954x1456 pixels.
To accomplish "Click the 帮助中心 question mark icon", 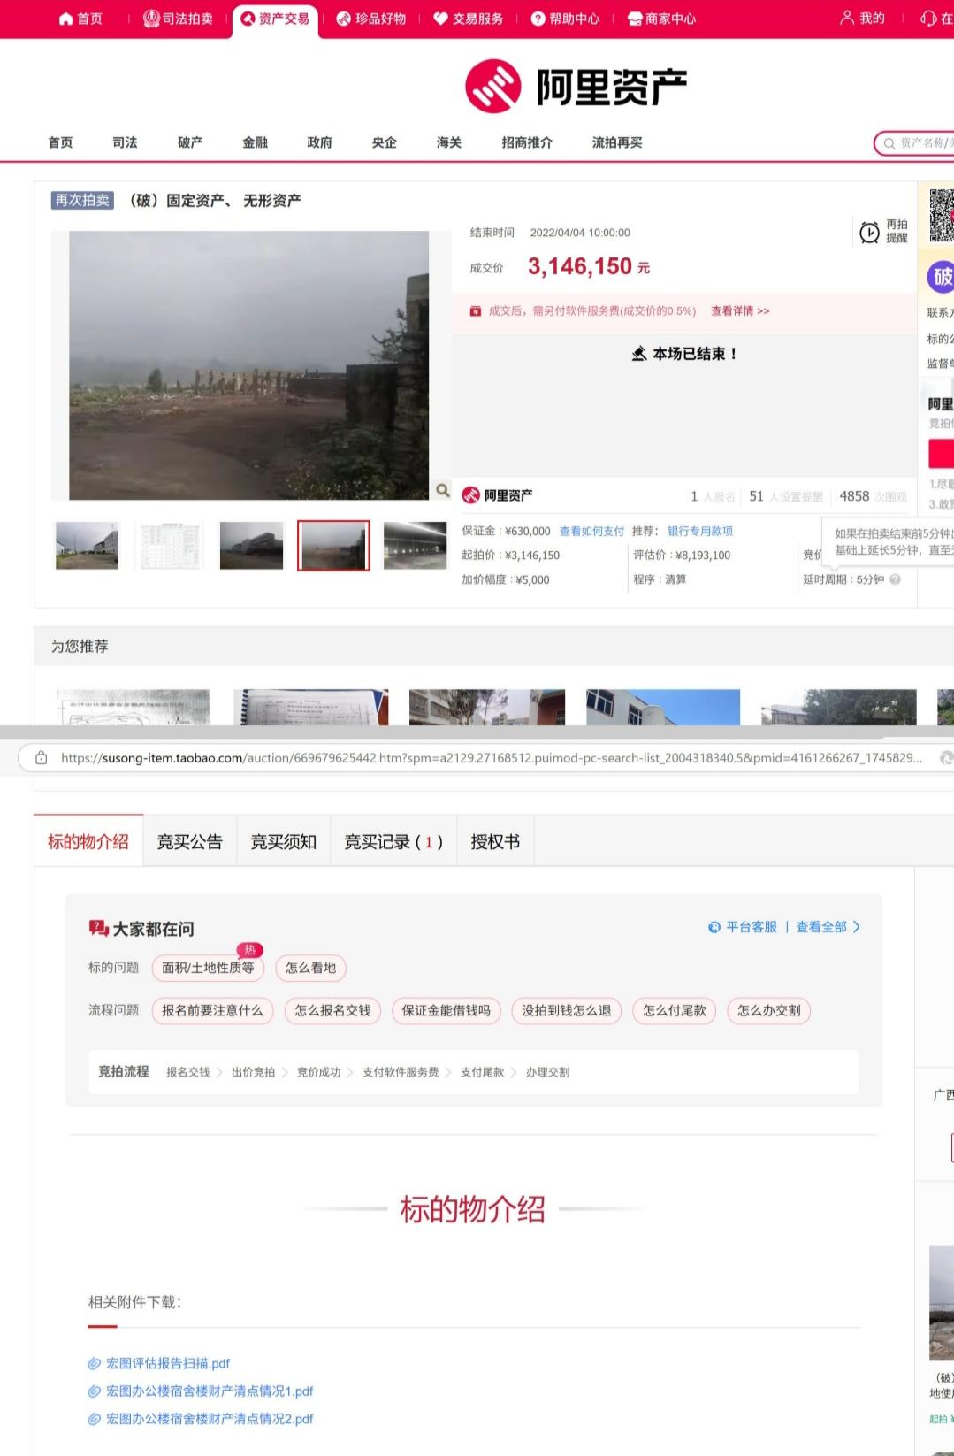I will 538,19.
